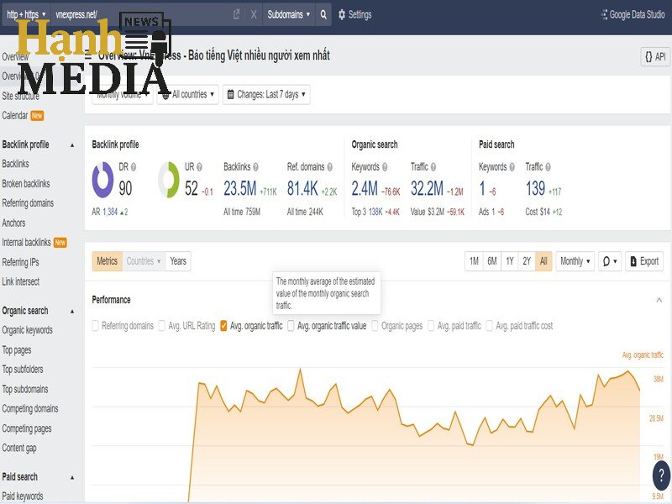The image size is (672, 504).
Task: Click the Google Data Studio link
Action: pyautogui.click(x=633, y=15)
